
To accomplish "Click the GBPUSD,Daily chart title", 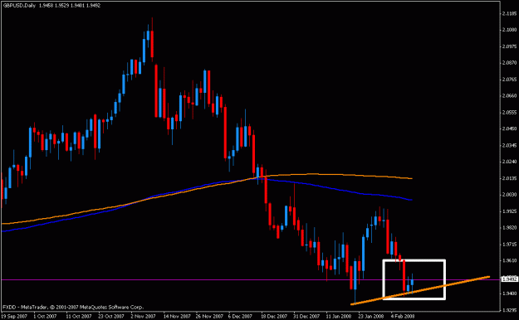I will coord(19,6).
